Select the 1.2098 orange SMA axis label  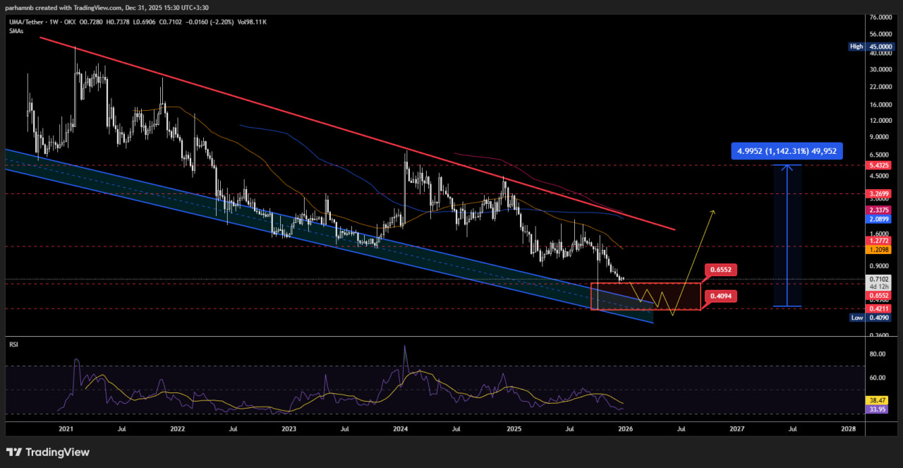pos(878,250)
